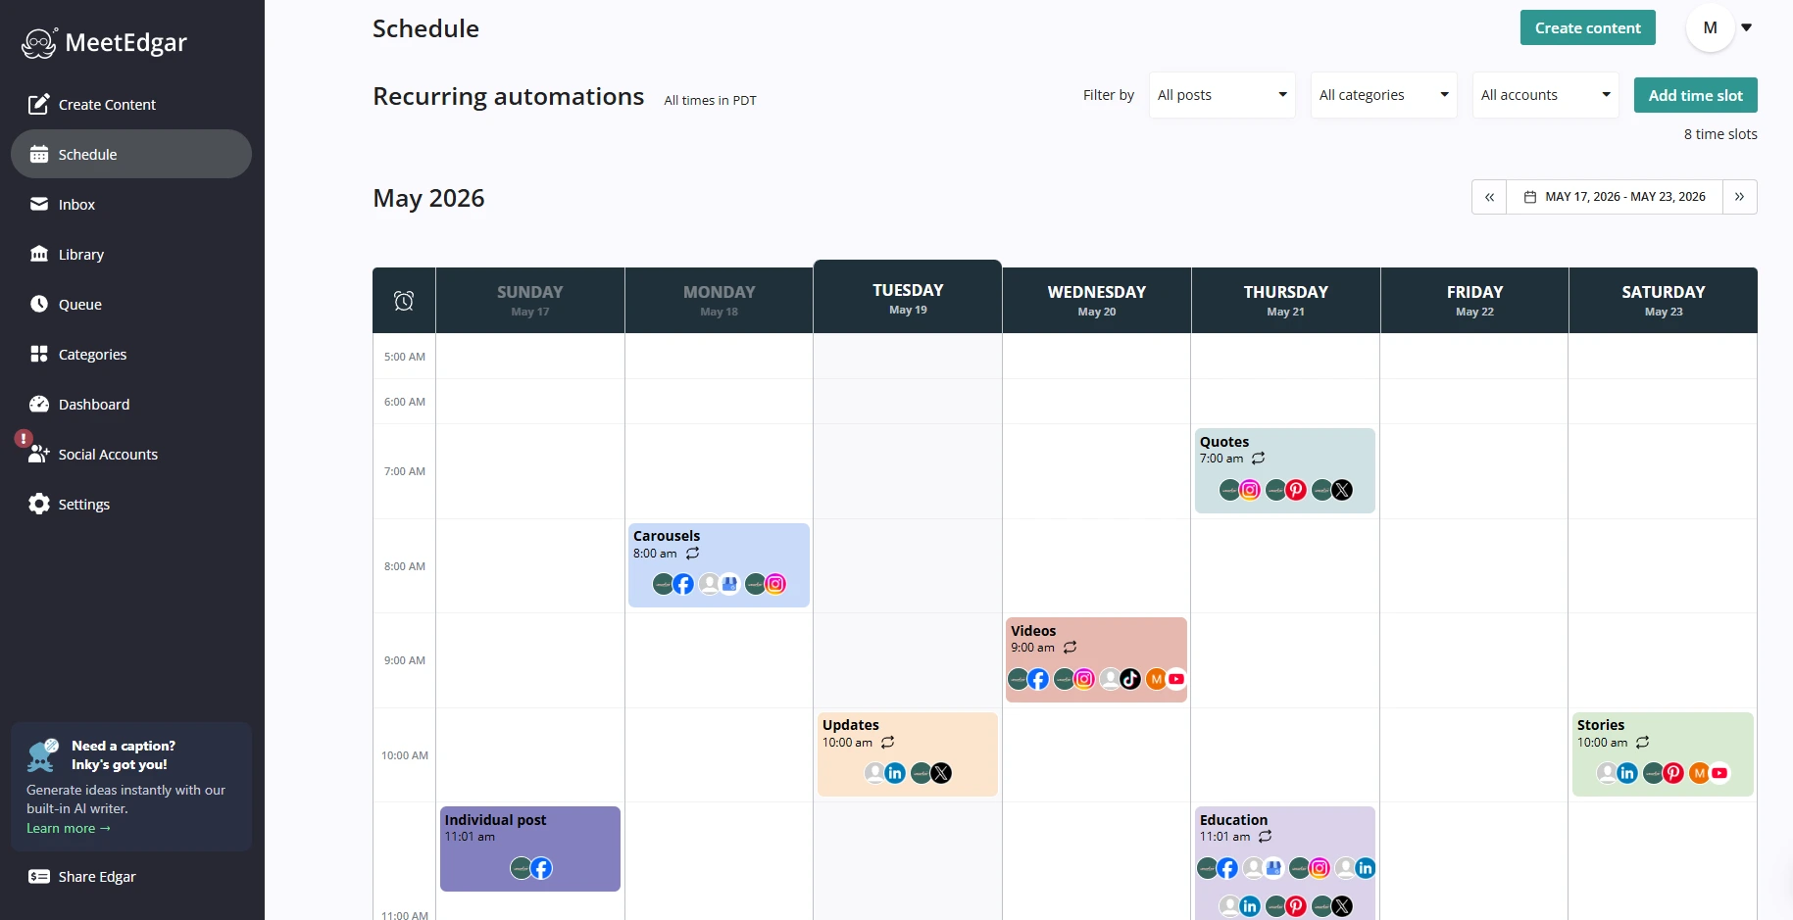Screen dimensions: 1793x920
Task: Click the repeat icon on the Carousels slot
Action: (x=693, y=554)
